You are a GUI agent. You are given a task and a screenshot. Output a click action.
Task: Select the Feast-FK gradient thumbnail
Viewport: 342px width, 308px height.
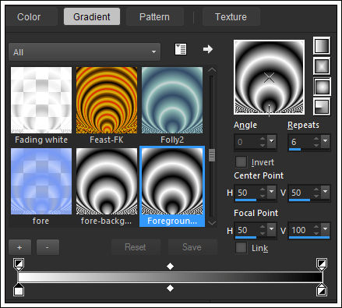point(107,100)
